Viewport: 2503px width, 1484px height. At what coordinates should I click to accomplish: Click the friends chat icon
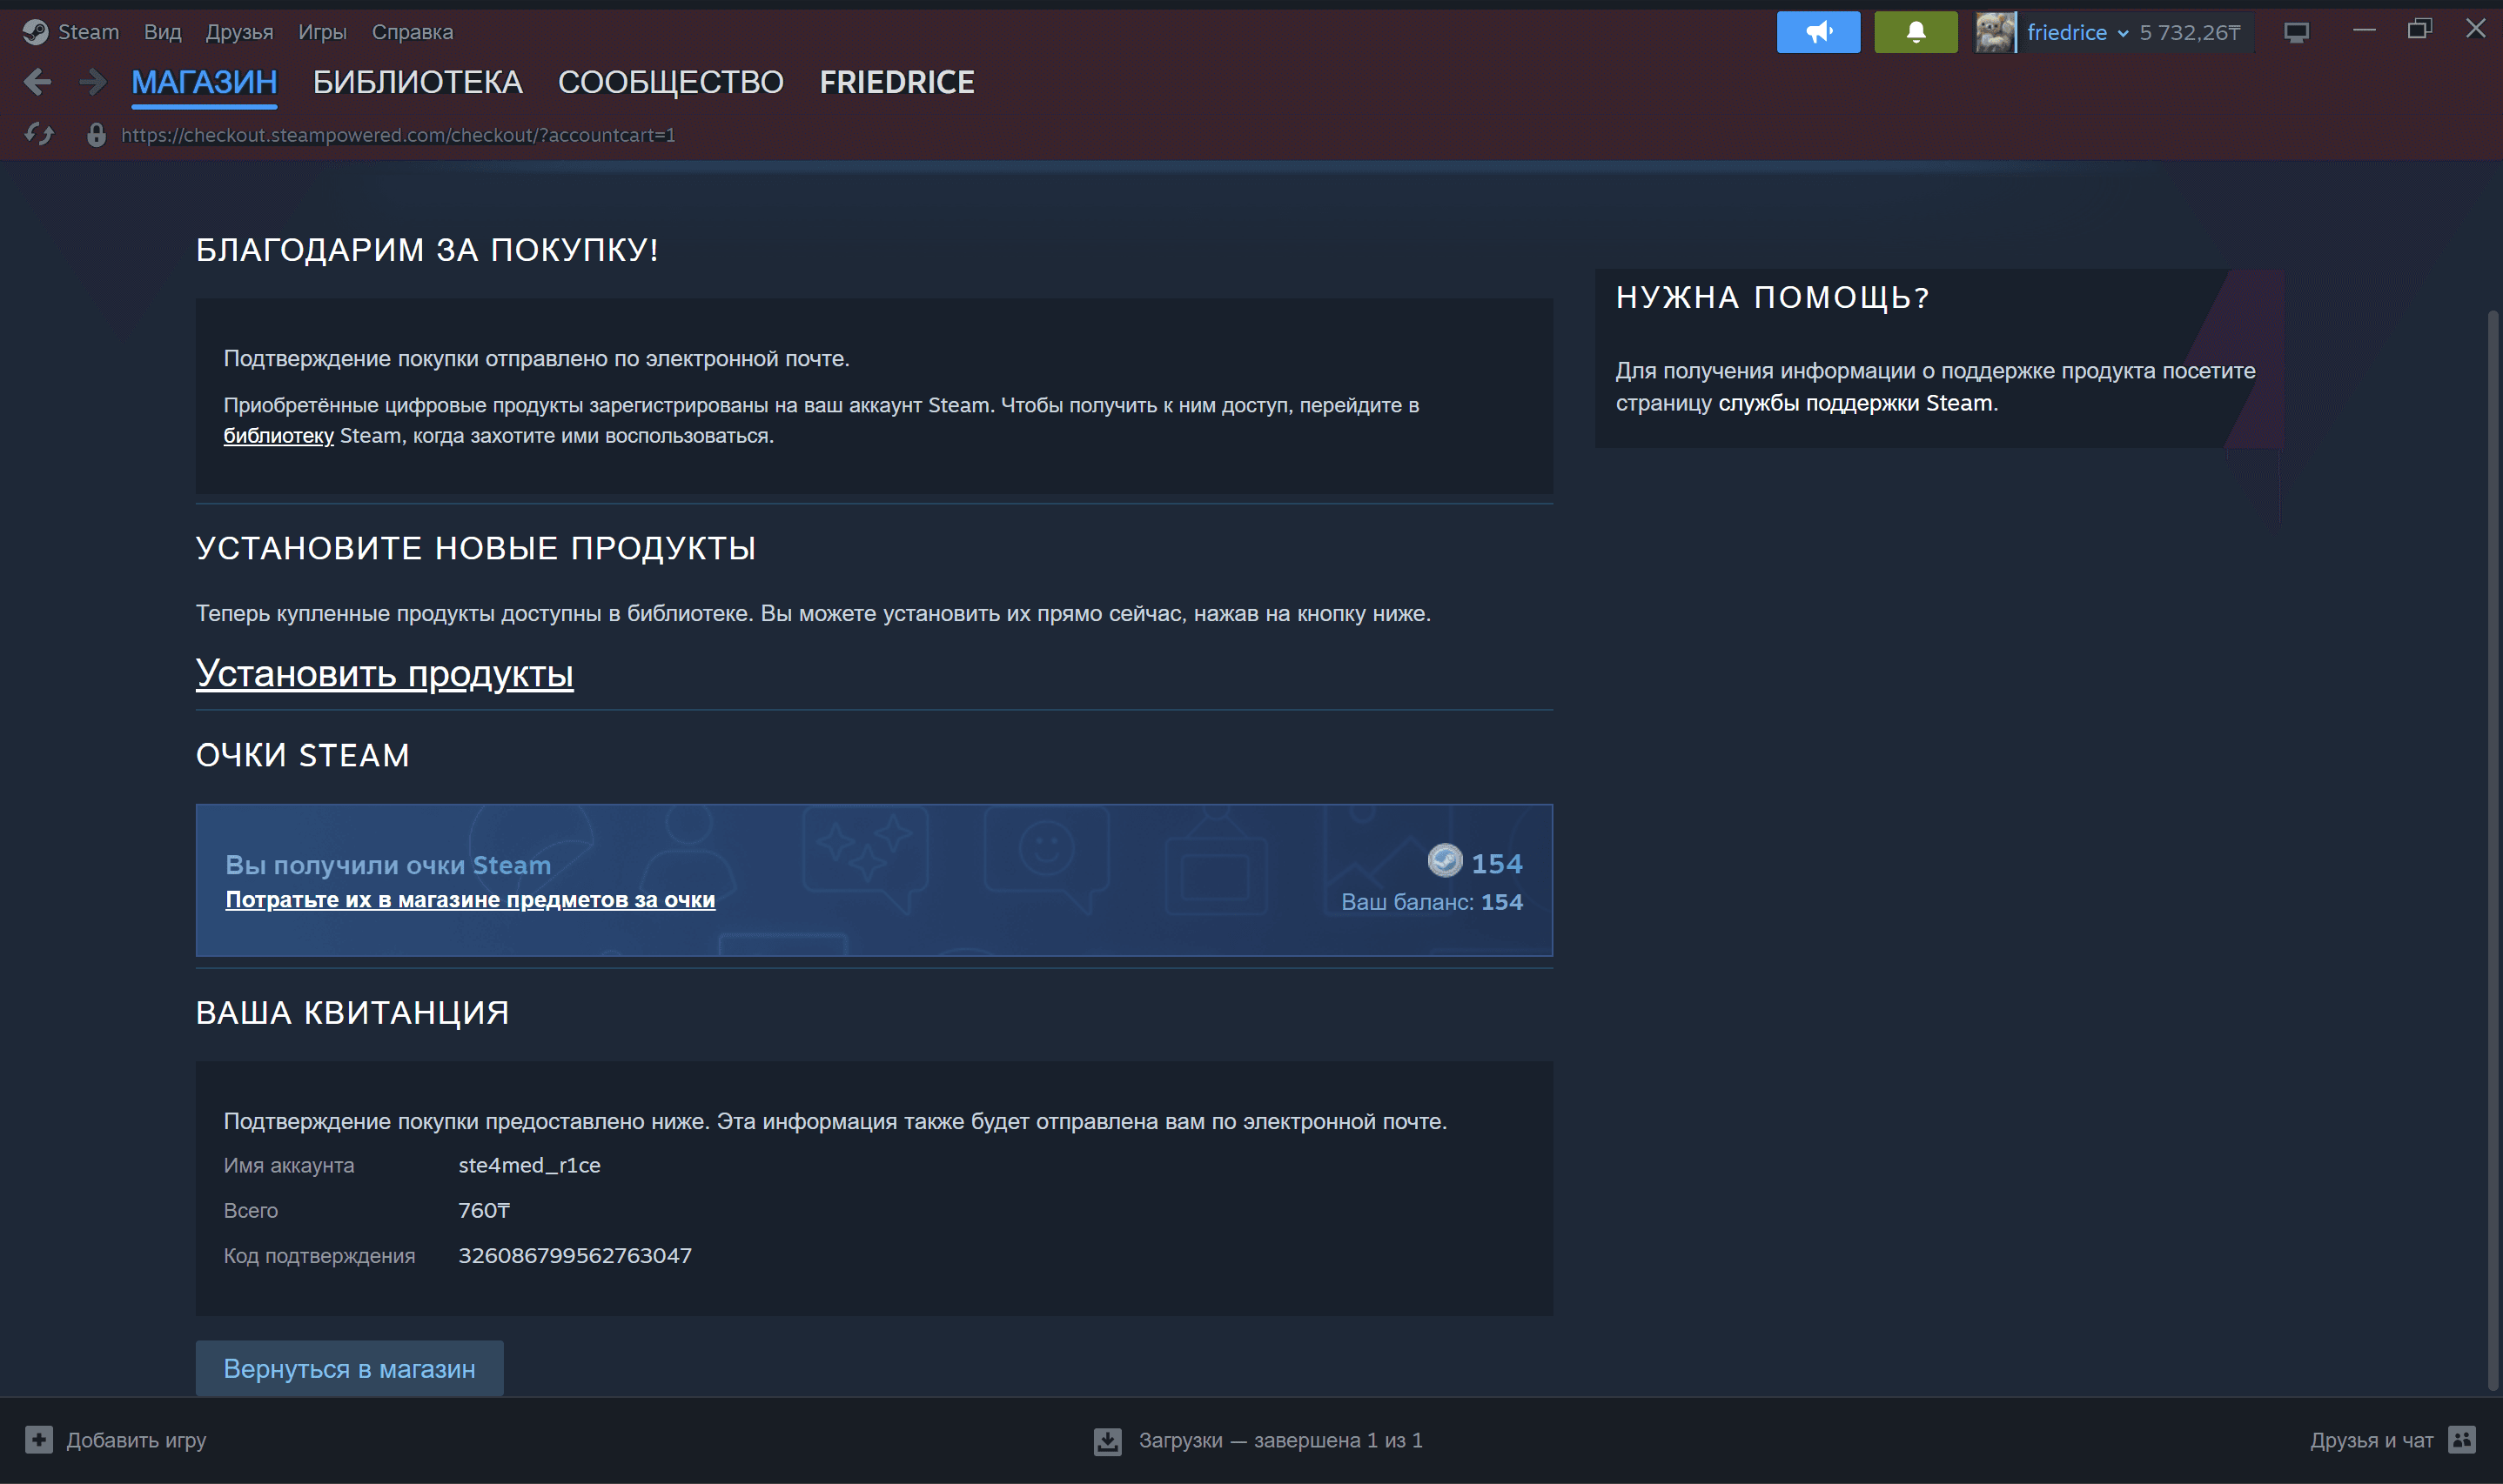click(x=2462, y=1440)
